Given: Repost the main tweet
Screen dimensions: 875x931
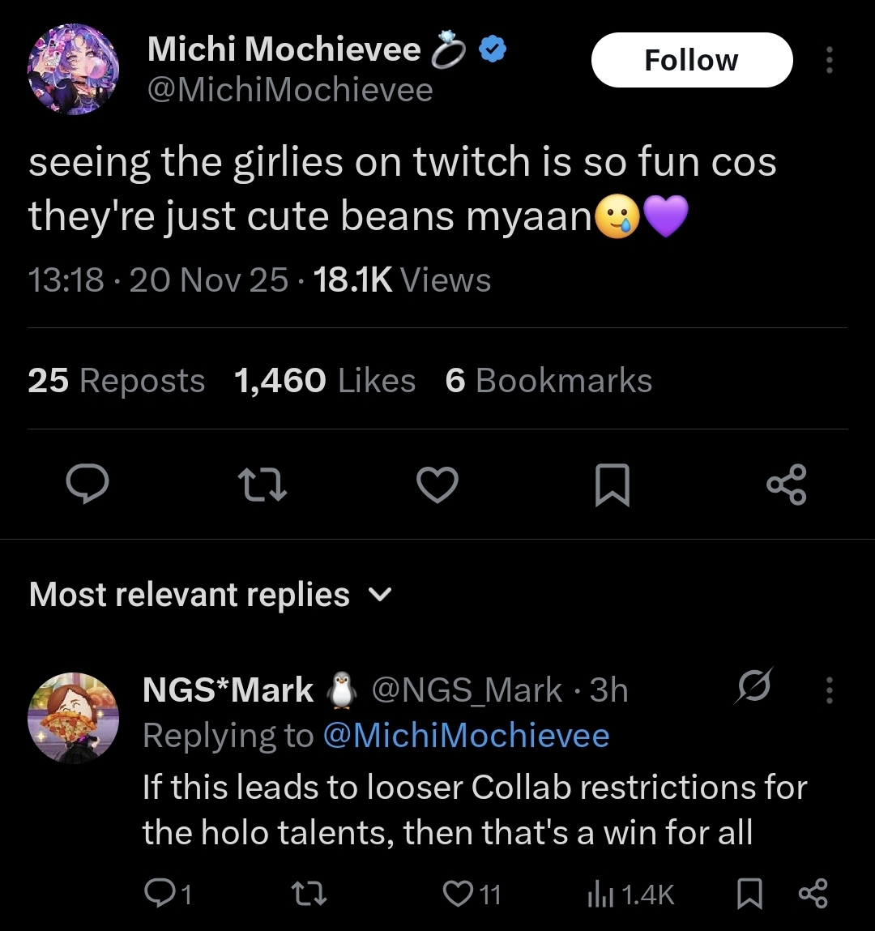Looking at the screenshot, I should point(262,485).
